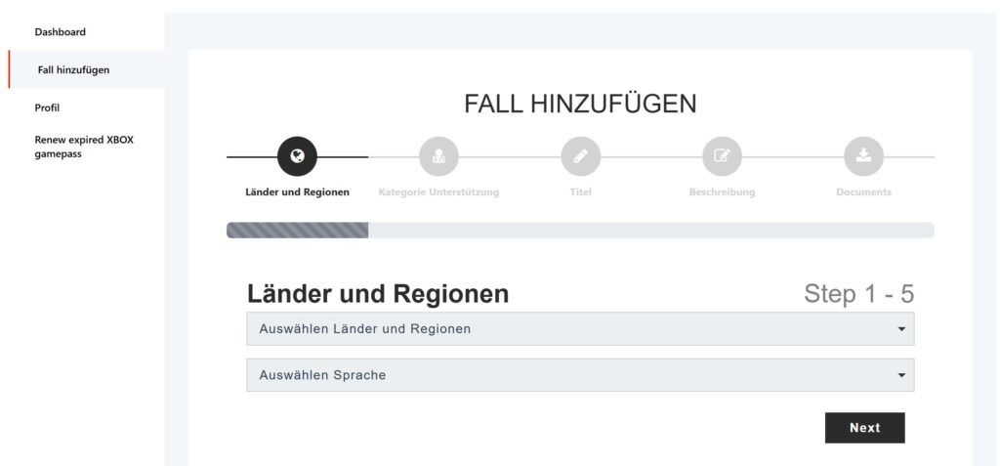1000x466 pixels.
Task: Click the pencil Titel step icon
Action: click(580, 156)
